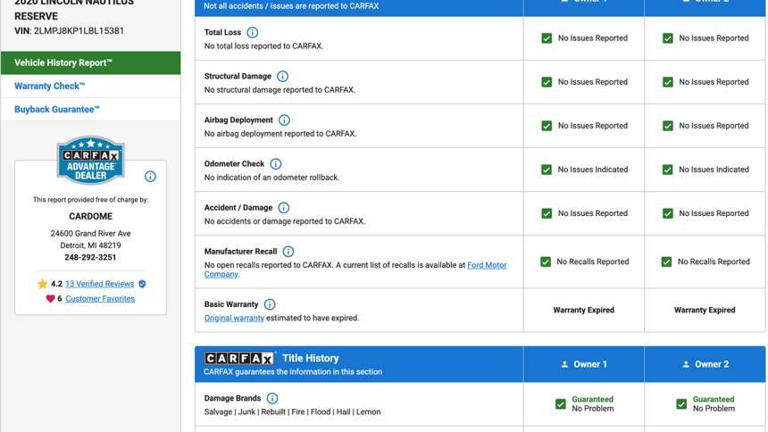This screenshot has width=768, height=432.
Task: Open 13 Verified Reviews link
Action: point(99,284)
